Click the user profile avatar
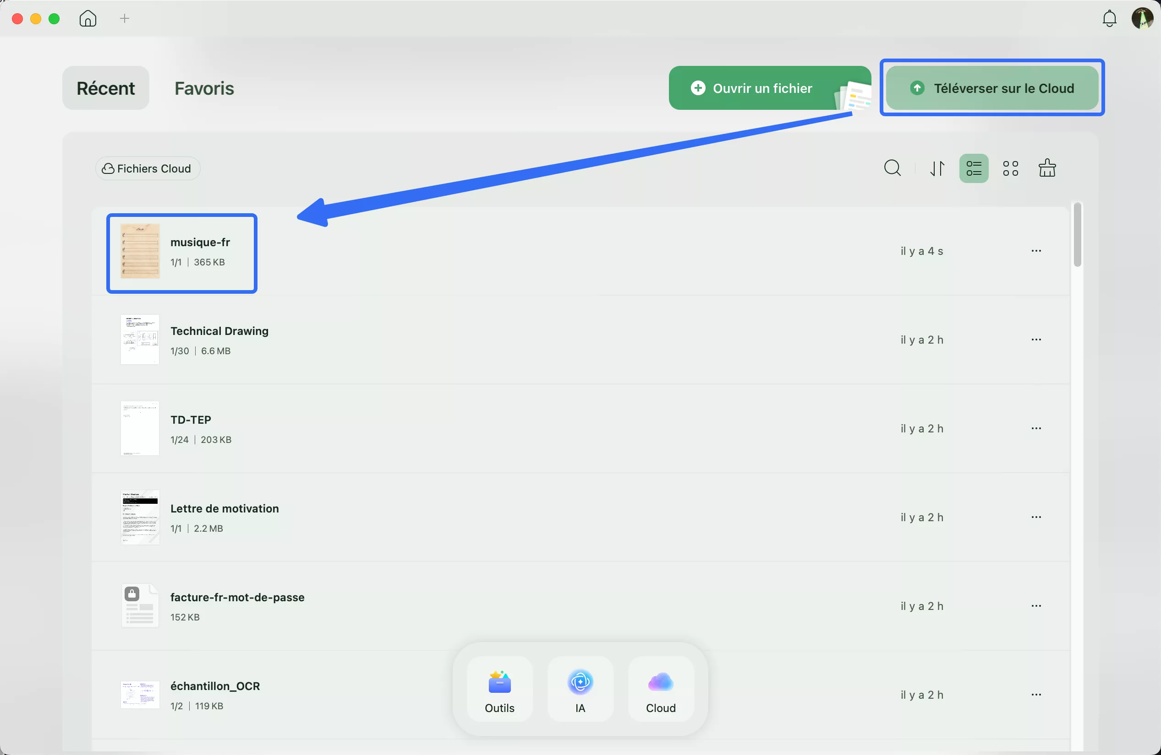The width and height of the screenshot is (1161, 755). tap(1142, 18)
